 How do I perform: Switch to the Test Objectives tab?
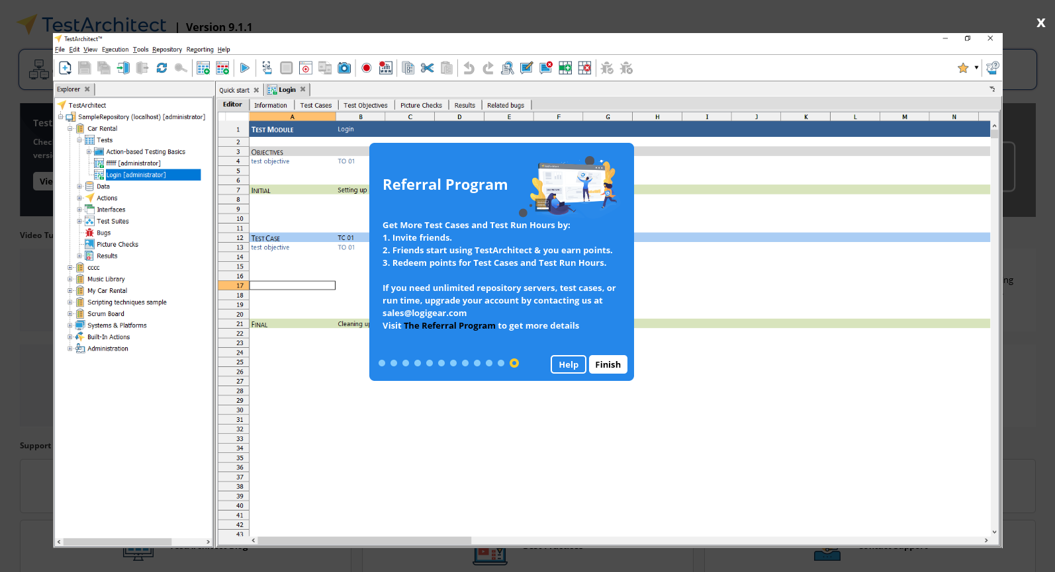(x=365, y=105)
